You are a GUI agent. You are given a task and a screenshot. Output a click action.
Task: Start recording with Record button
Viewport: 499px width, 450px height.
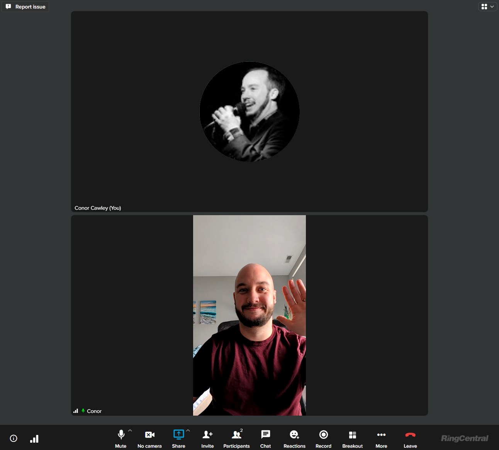coord(323,435)
